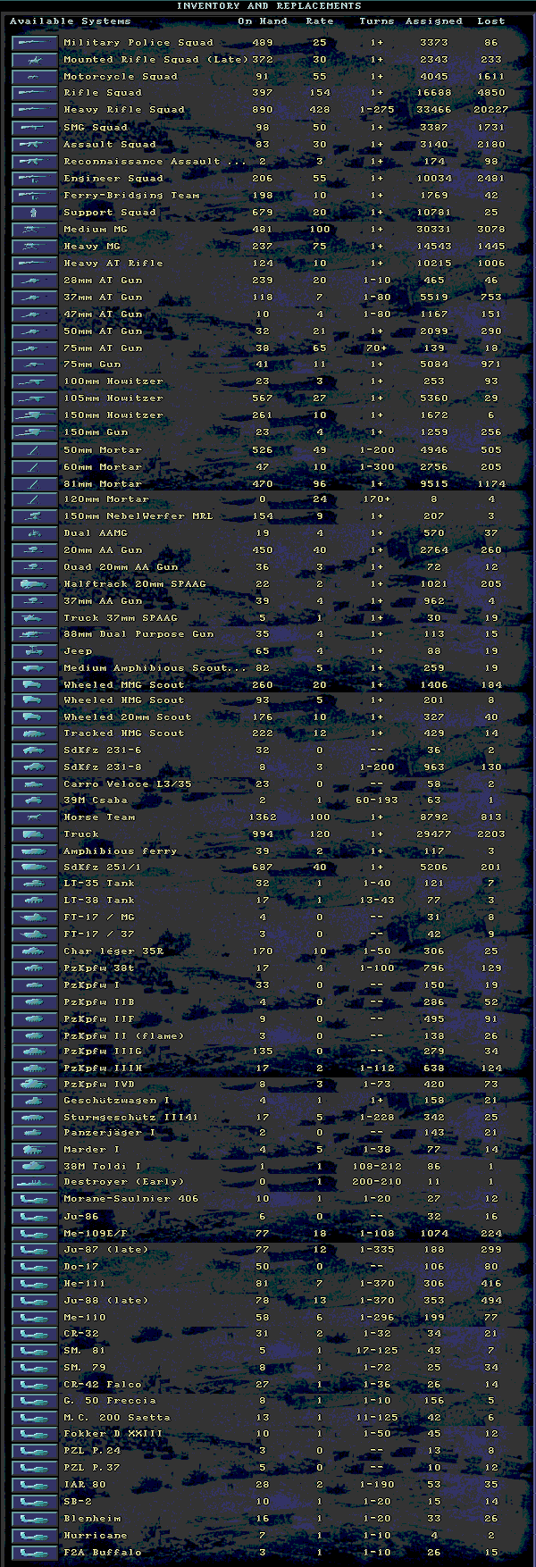Viewport: 536px width, 1567px height.
Task: Click the PzKpfw II (flame) name
Action: (124, 1035)
